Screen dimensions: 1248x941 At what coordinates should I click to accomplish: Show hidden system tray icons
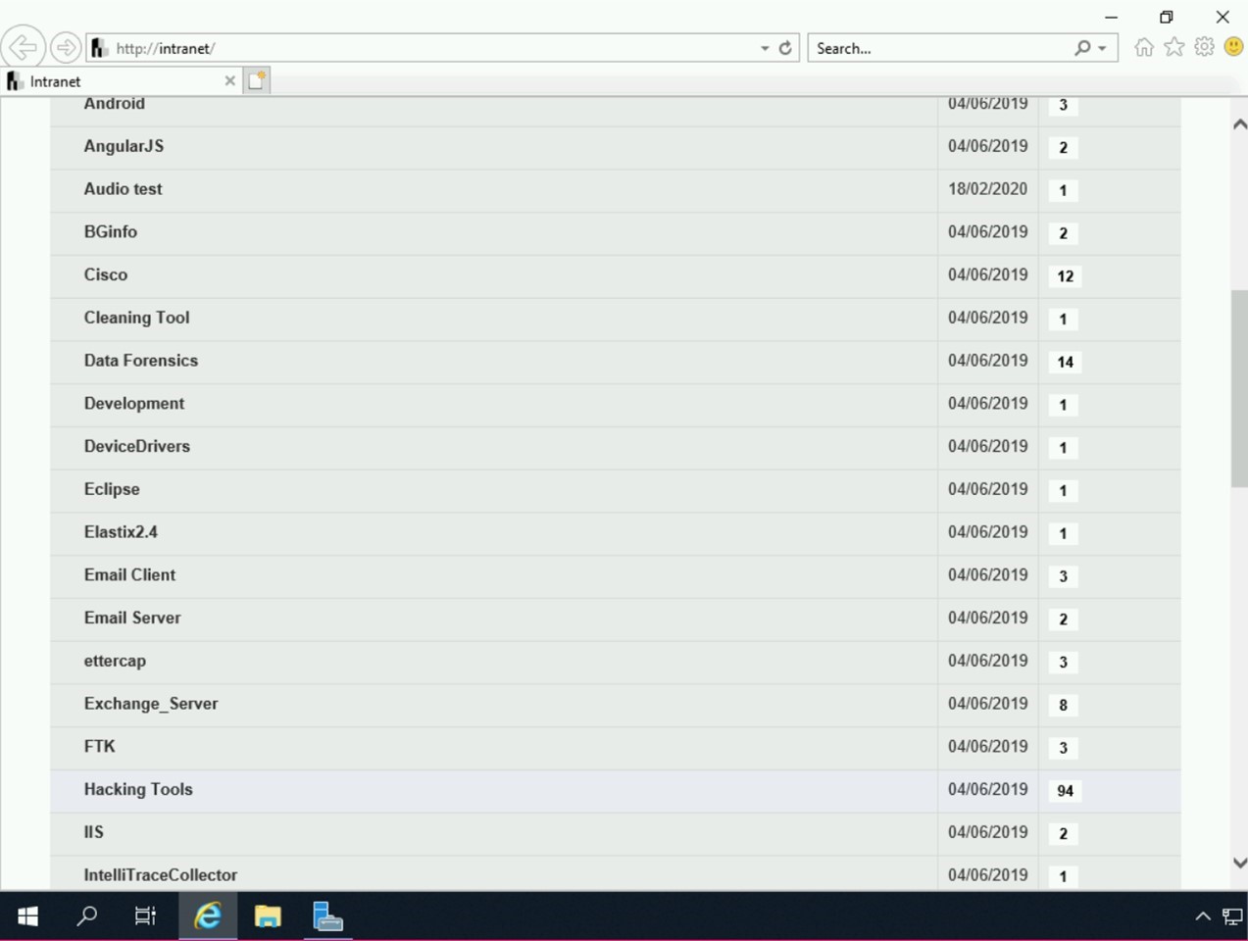[1202, 916]
